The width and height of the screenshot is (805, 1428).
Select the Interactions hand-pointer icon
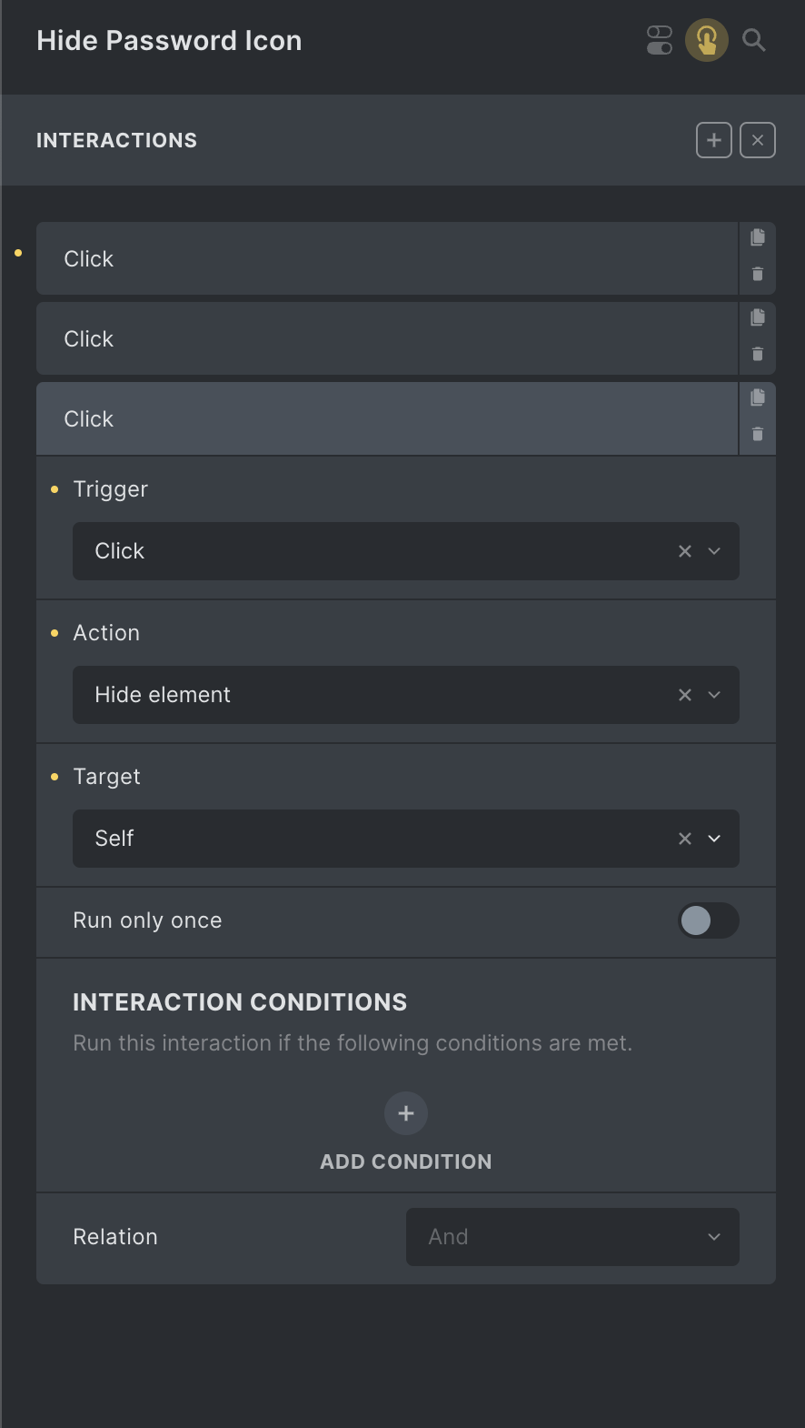coord(707,40)
